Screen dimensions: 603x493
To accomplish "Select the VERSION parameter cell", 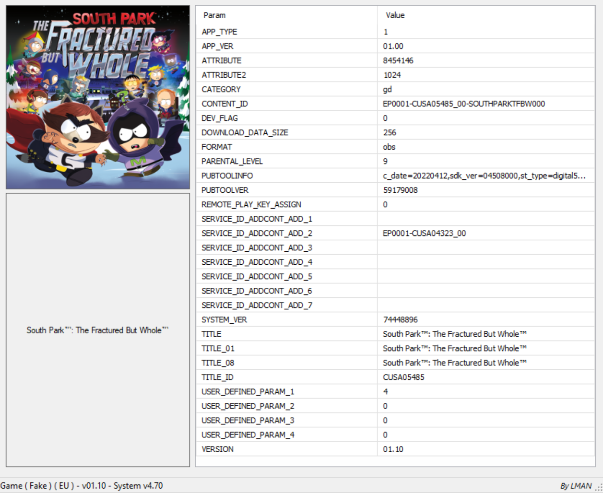I will click(286, 449).
